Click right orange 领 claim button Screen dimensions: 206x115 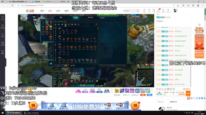click(135, 105)
